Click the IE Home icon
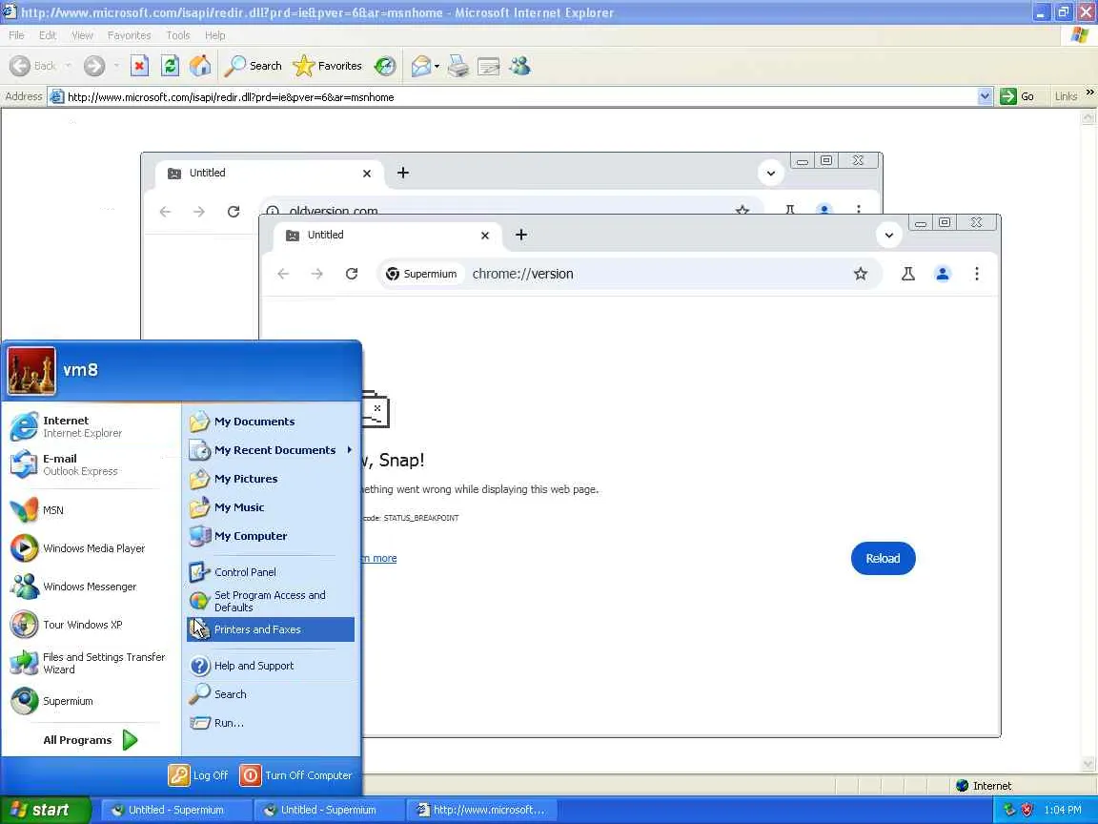Screen dimensions: 1098x824 tap(200, 66)
